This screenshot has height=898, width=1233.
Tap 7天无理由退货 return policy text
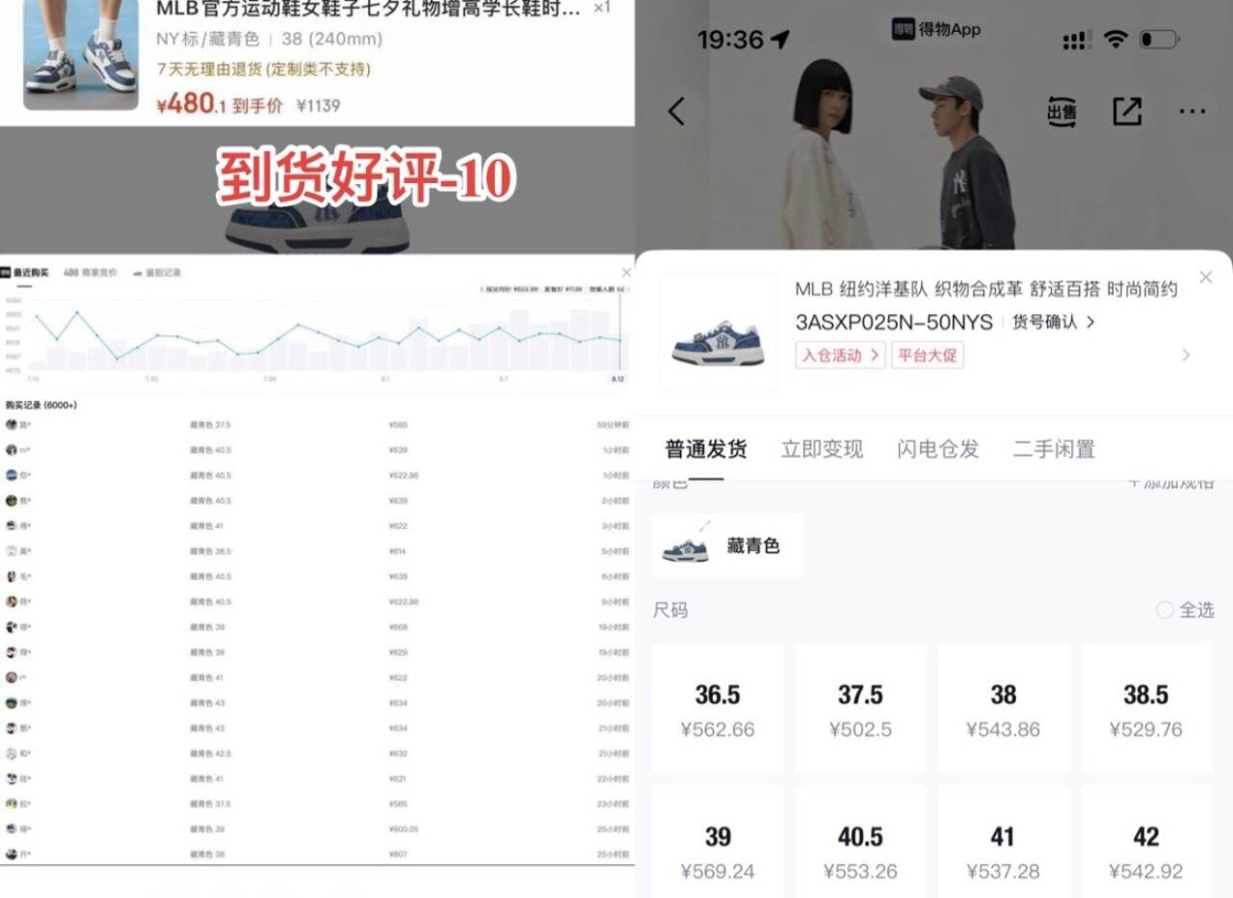click(x=264, y=69)
